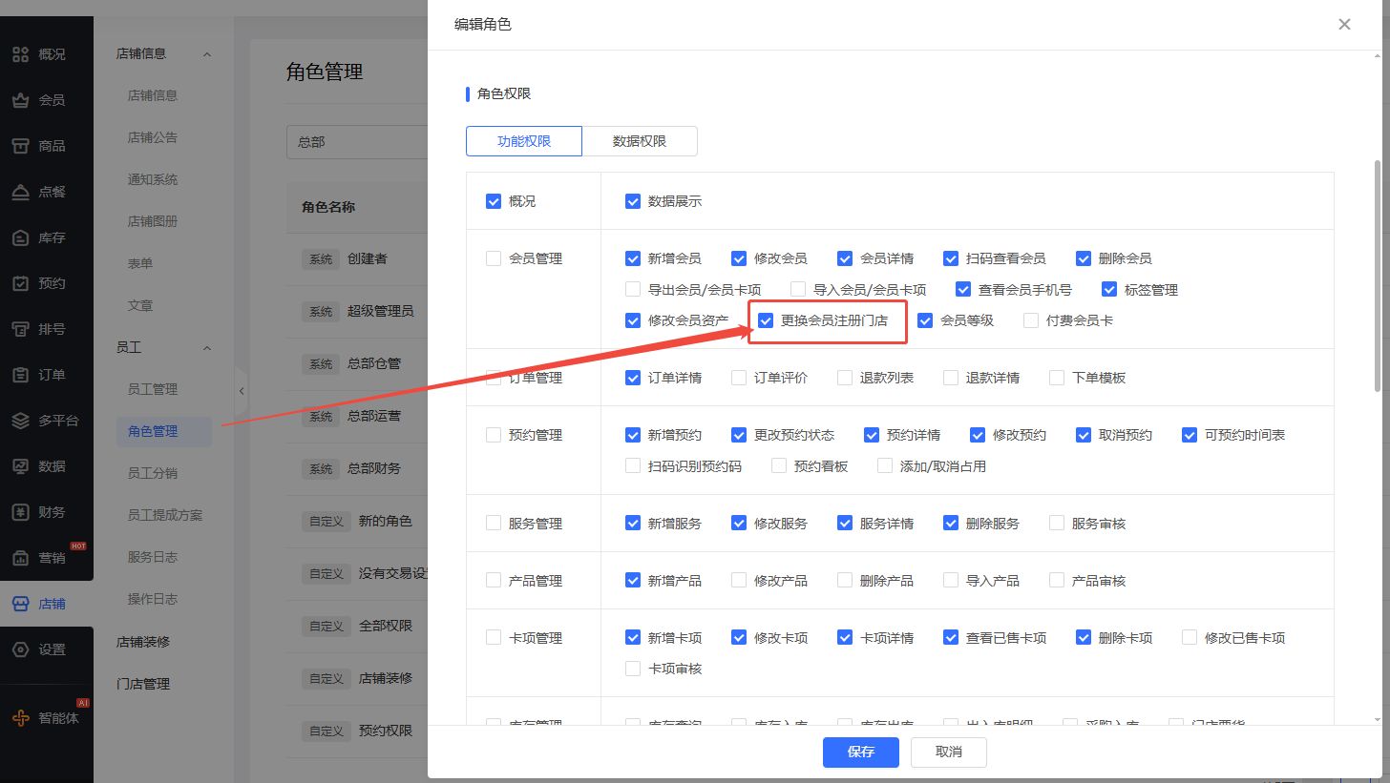The width and height of the screenshot is (1390, 783).
Task: Enable the 付费会员卡 permission checkbox
Action: [1031, 320]
